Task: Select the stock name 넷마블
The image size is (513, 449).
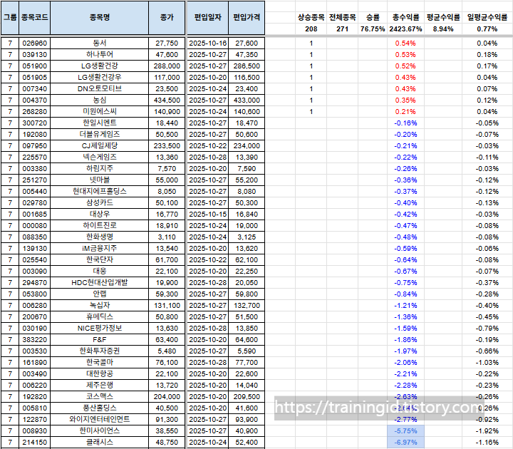Action: tap(100, 180)
